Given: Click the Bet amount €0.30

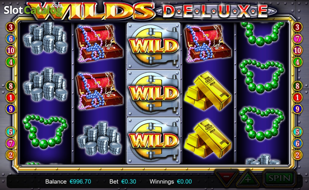Looking at the screenshot, I should click(129, 182).
